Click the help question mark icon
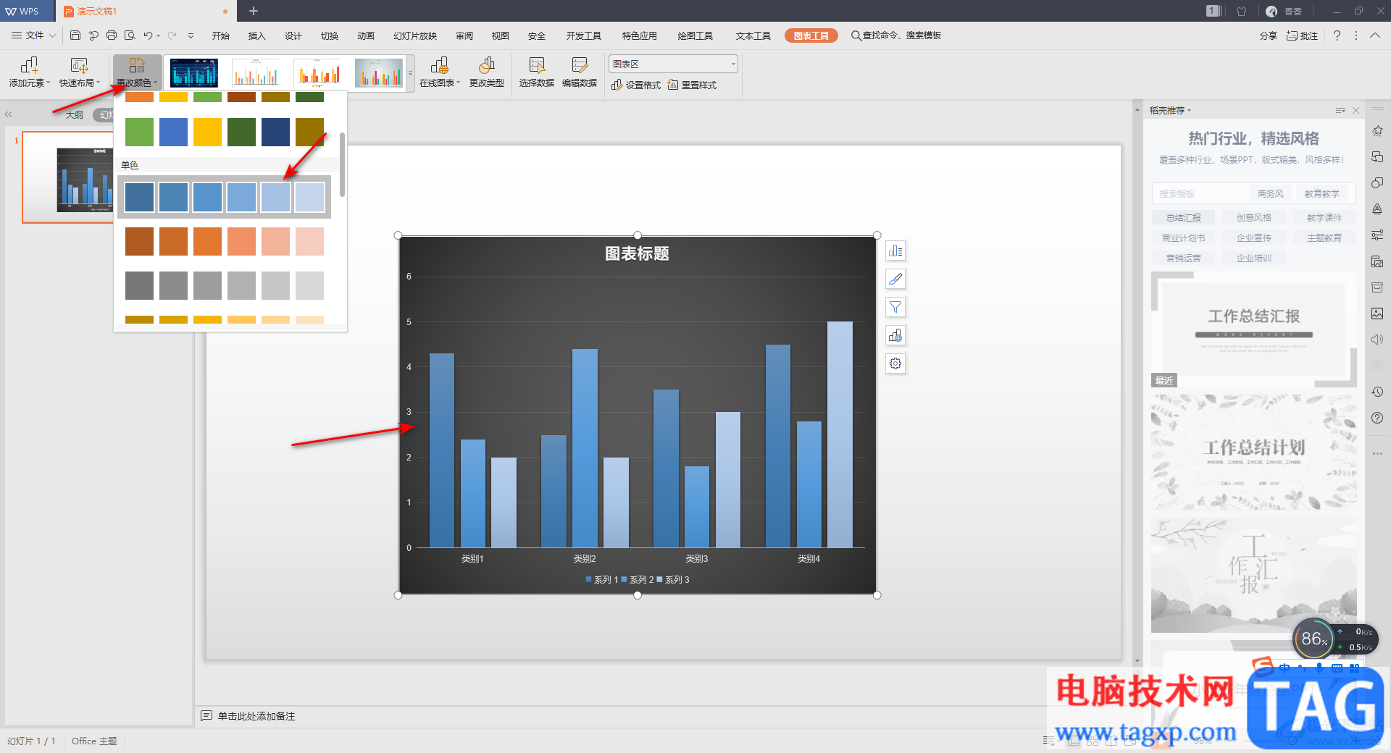Screen dimensions: 1391x753 pos(1337,35)
